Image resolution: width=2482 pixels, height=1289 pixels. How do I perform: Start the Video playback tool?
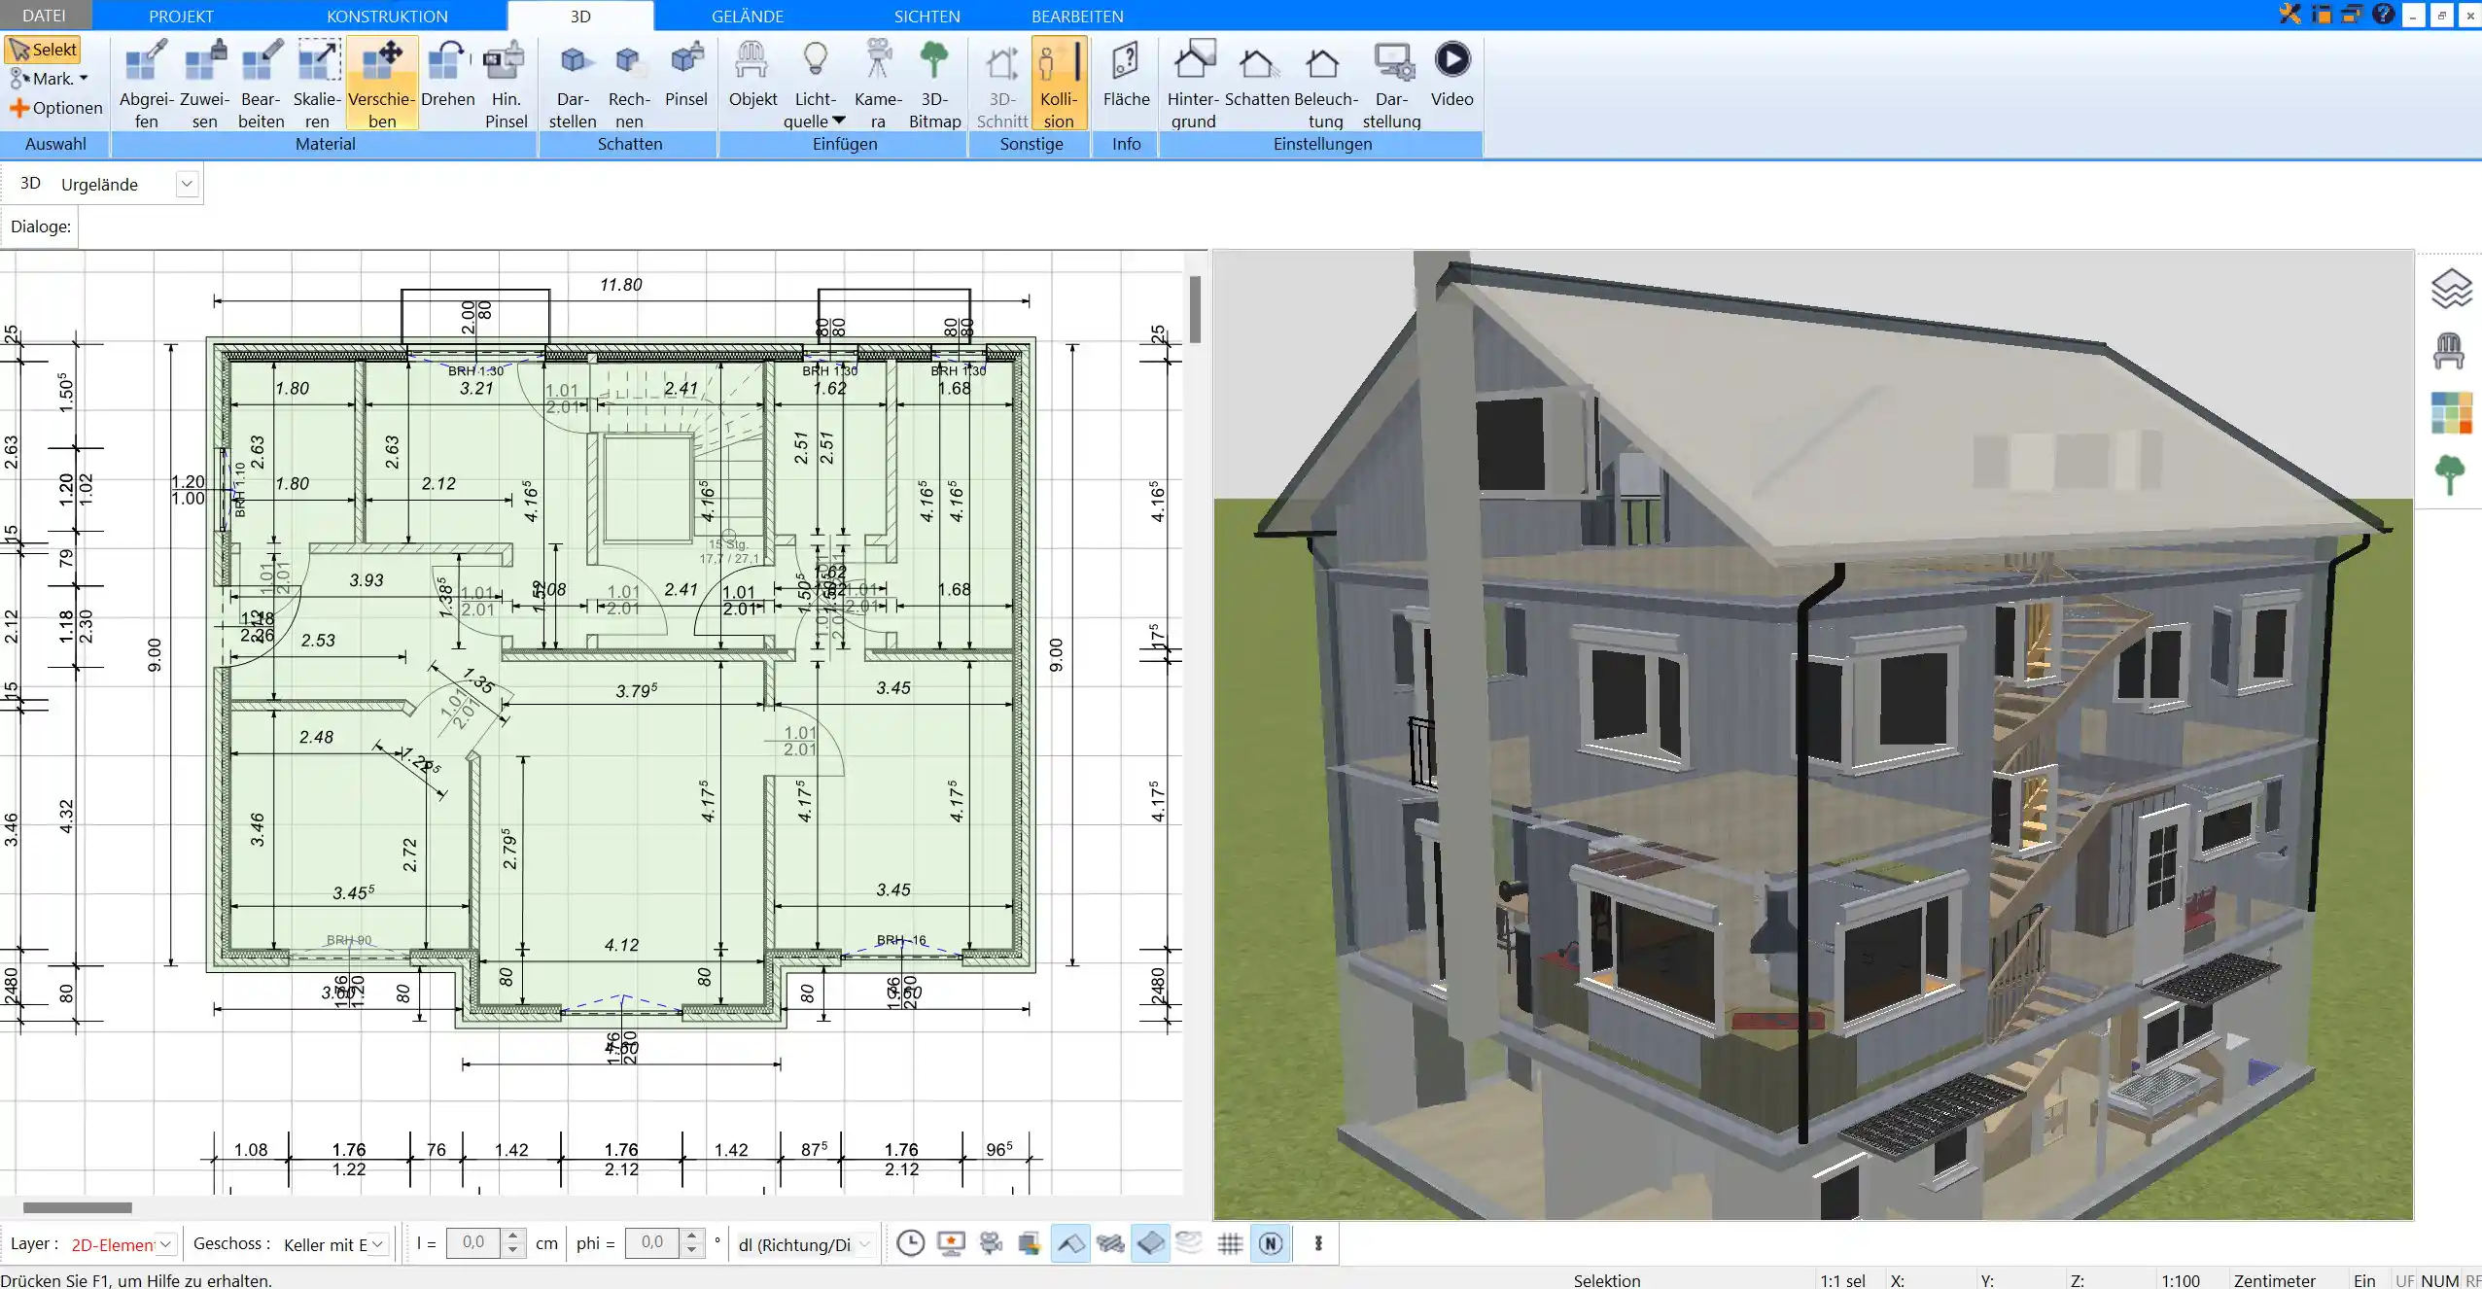[1451, 74]
